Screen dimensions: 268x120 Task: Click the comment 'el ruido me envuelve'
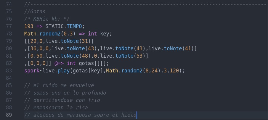(64, 85)
